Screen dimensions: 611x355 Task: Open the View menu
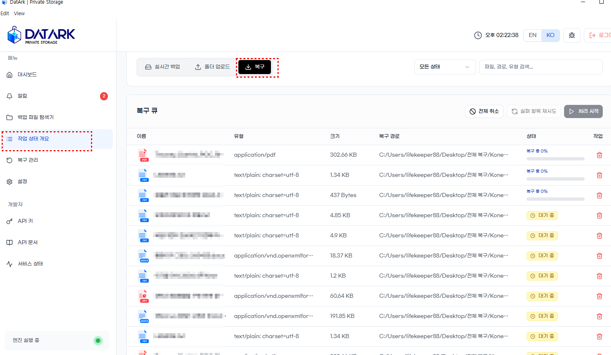pyautogui.click(x=19, y=14)
